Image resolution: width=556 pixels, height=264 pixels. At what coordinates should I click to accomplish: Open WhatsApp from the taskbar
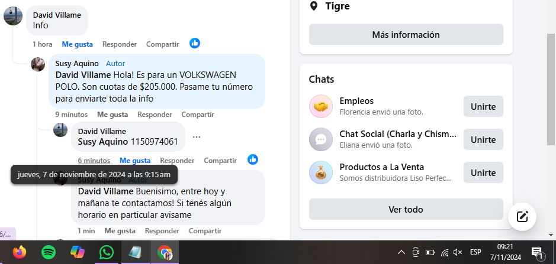[107, 252]
